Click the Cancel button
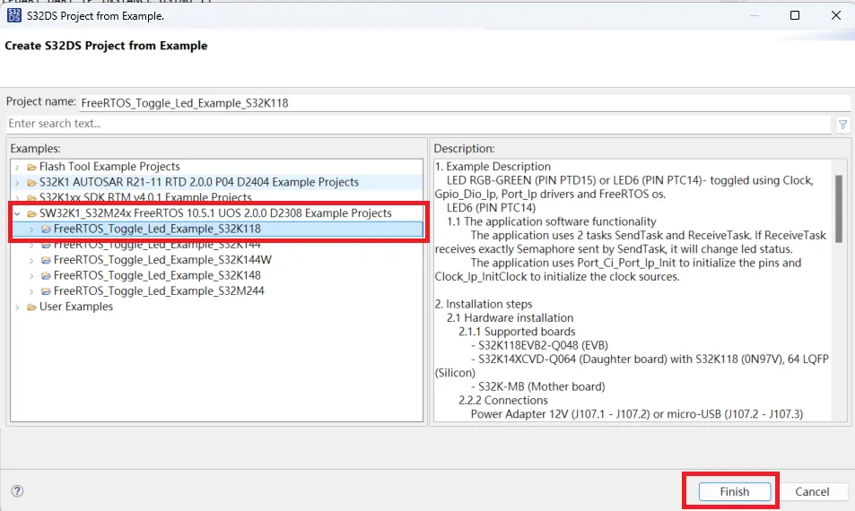This screenshot has width=855, height=511. (x=811, y=491)
